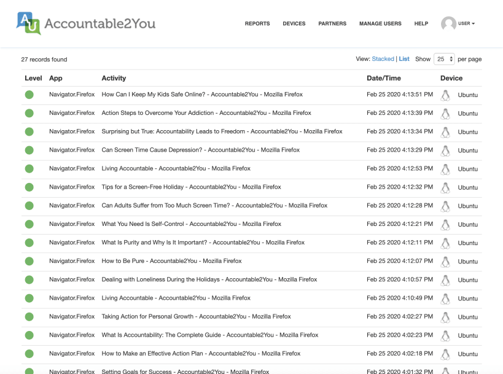Click the Level column header
The image size is (503, 374).
point(33,78)
